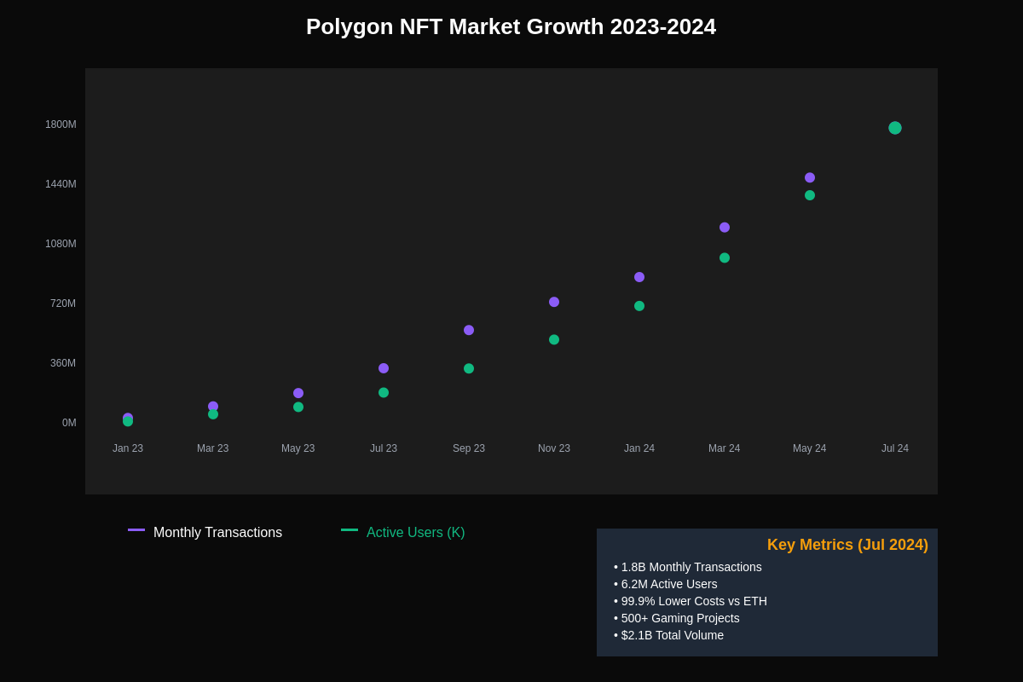Click the May 24 axis label
1023x682 pixels.
(x=810, y=448)
